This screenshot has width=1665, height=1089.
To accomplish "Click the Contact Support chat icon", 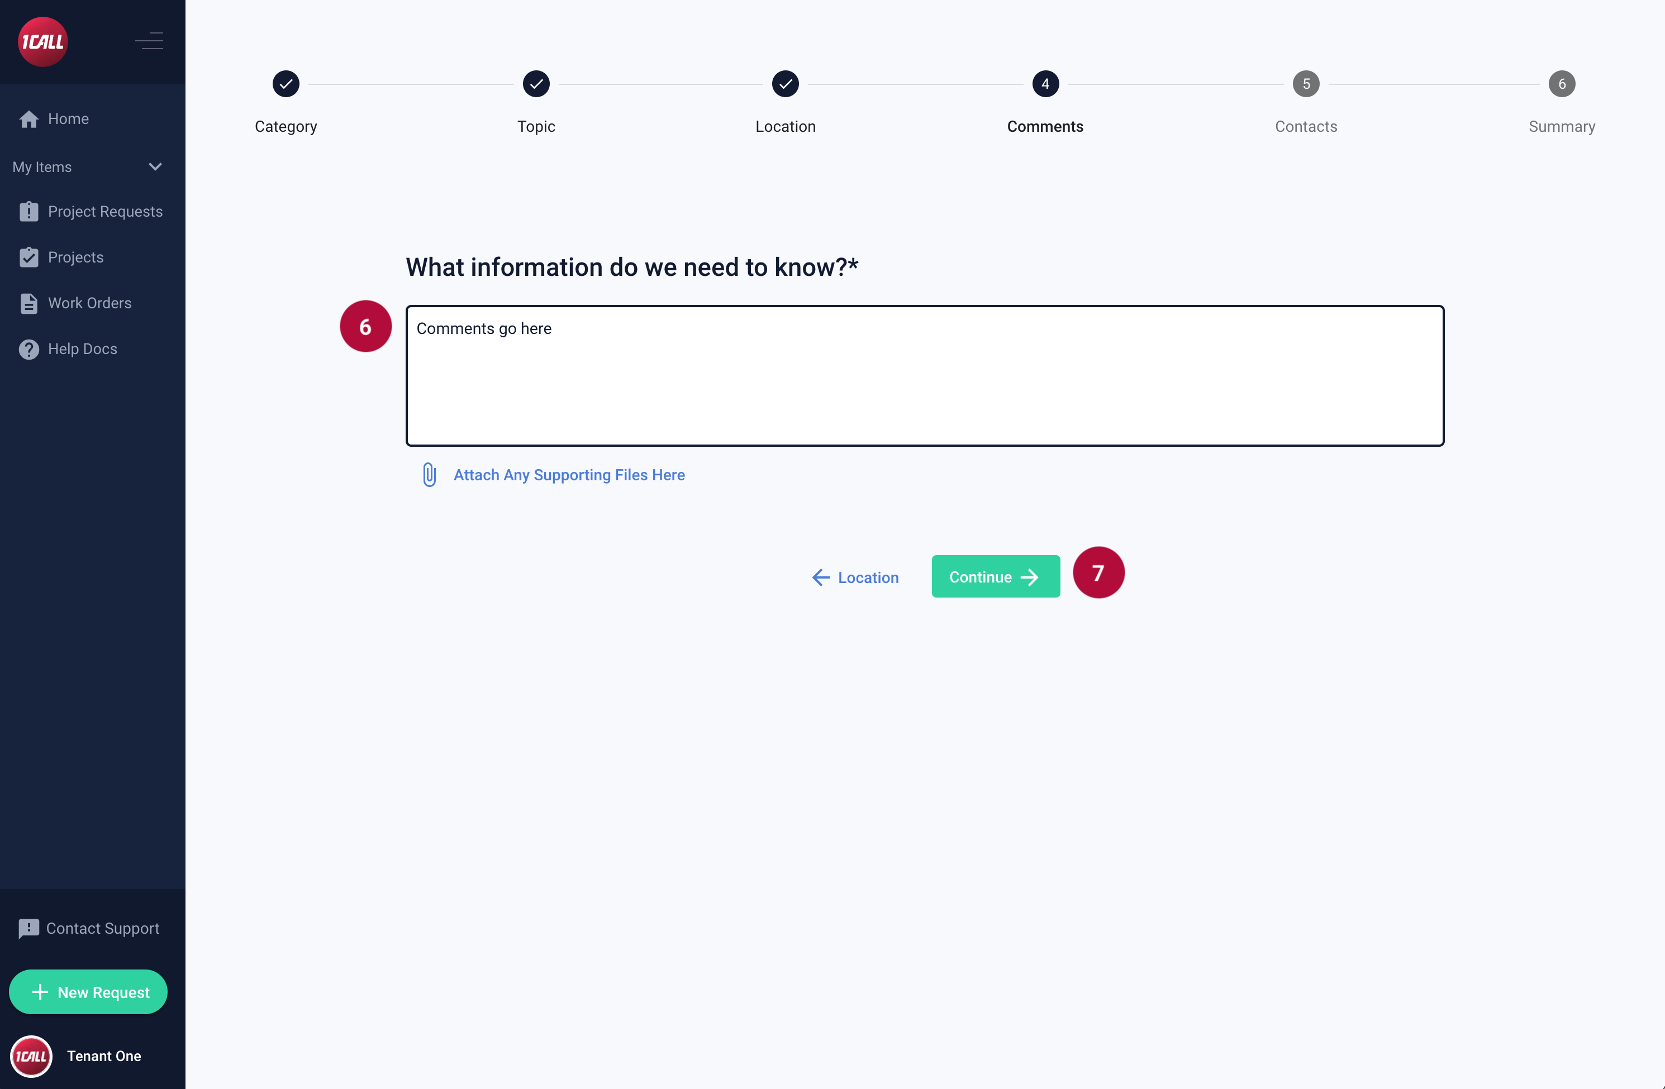I will pos(28,928).
